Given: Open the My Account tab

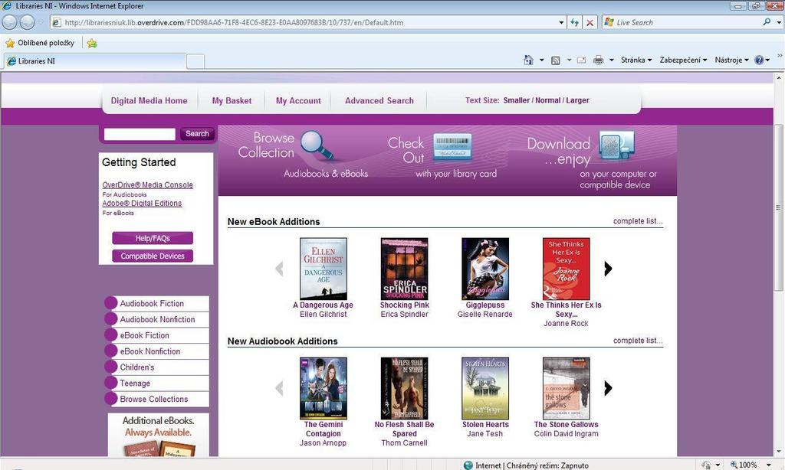Looking at the screenshot, I should point(298,100).
